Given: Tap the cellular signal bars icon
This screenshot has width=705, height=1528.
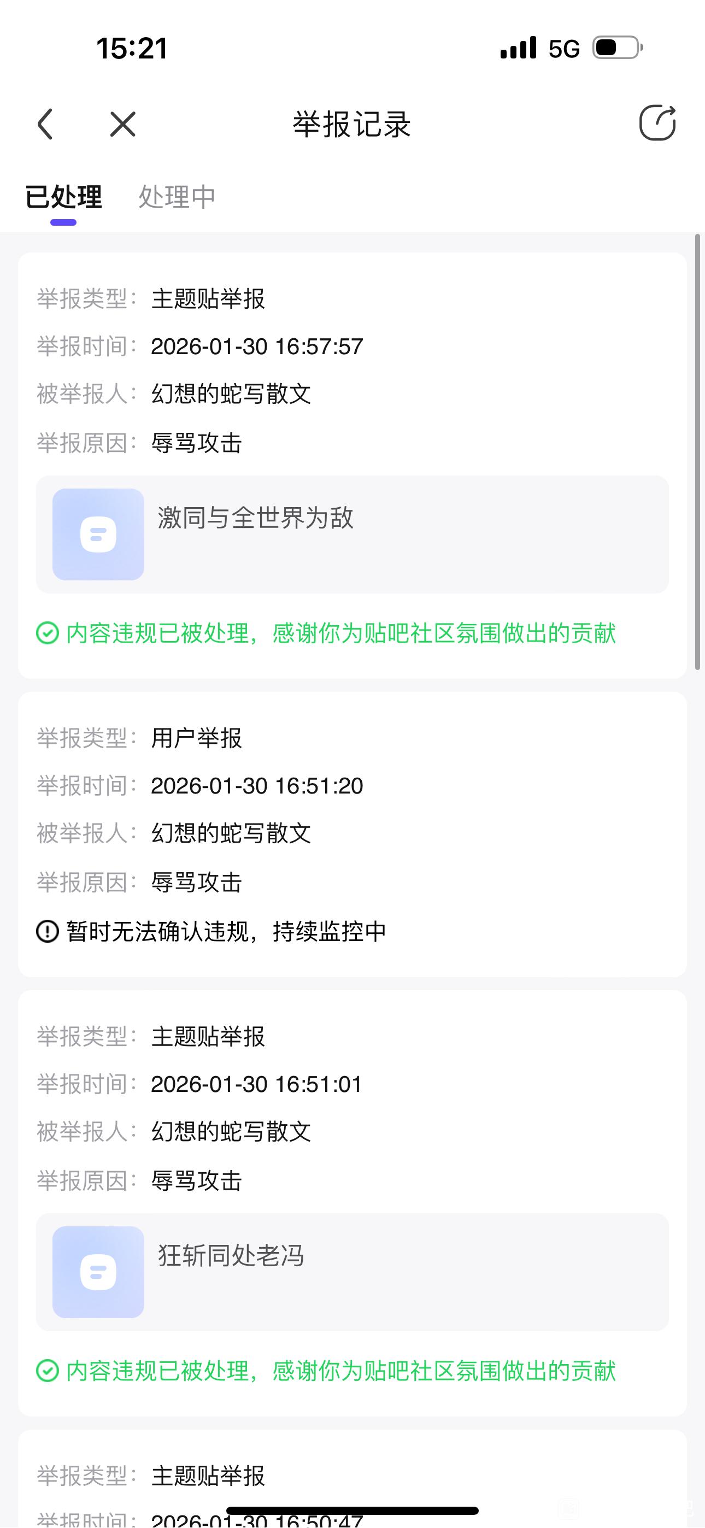Looking at the screenshot, I should click(518, 48).
